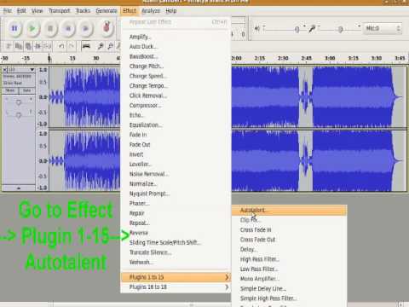Open the View menu
Image resolution: width=409 pixels, height=307 pixels.
pos(37,11)
